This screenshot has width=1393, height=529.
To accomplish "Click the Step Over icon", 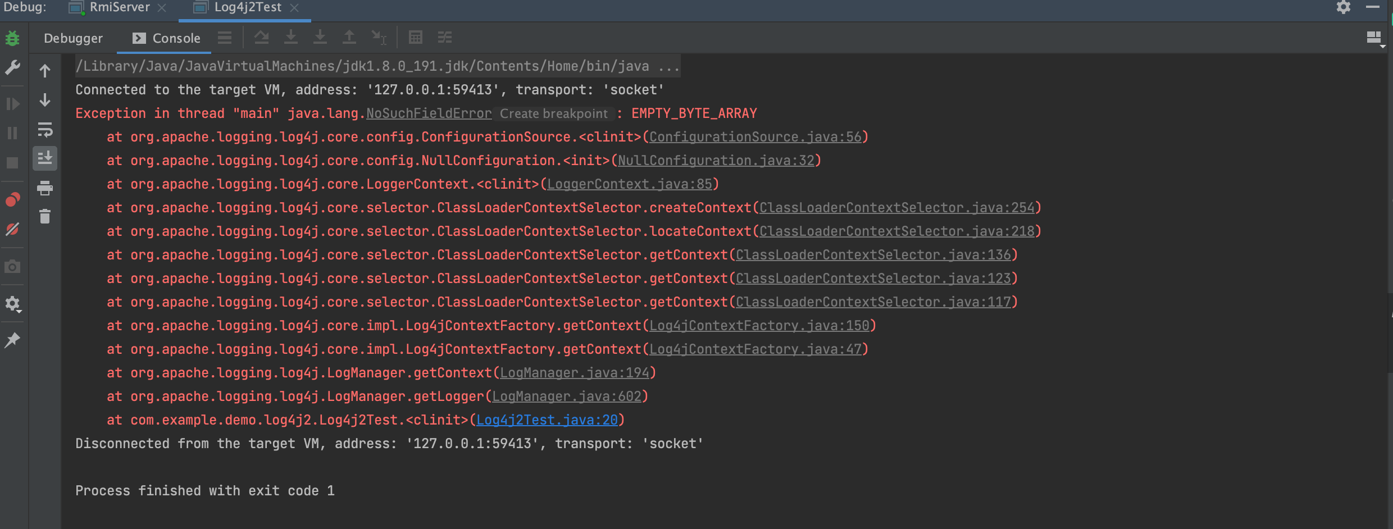I will (261, 38).
